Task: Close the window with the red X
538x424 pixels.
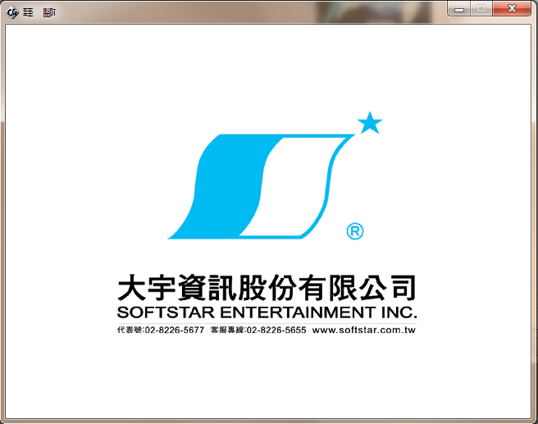Action: tap(513, 8)
